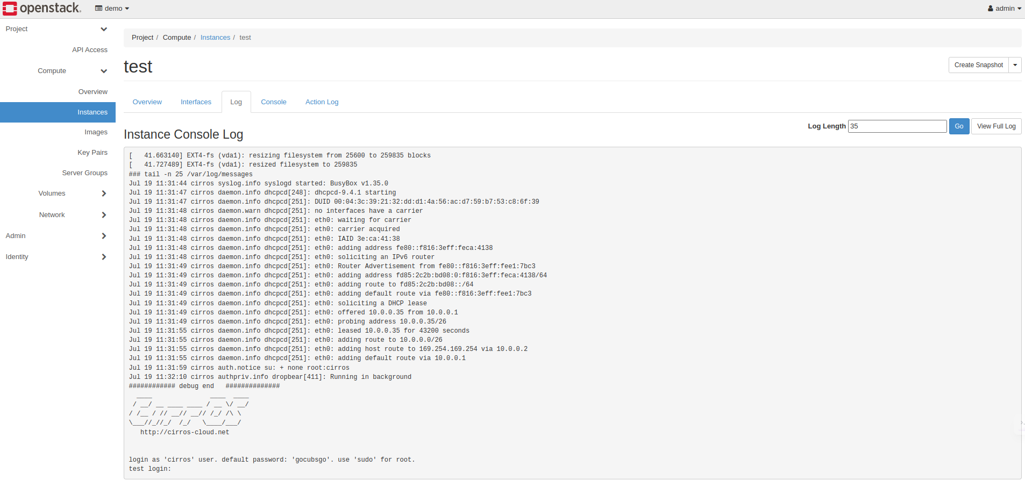Click the 'leased 10.0.0.35 for 43200 seconds' line
This screenshot has width=1025, height=488.
[299, 331]
